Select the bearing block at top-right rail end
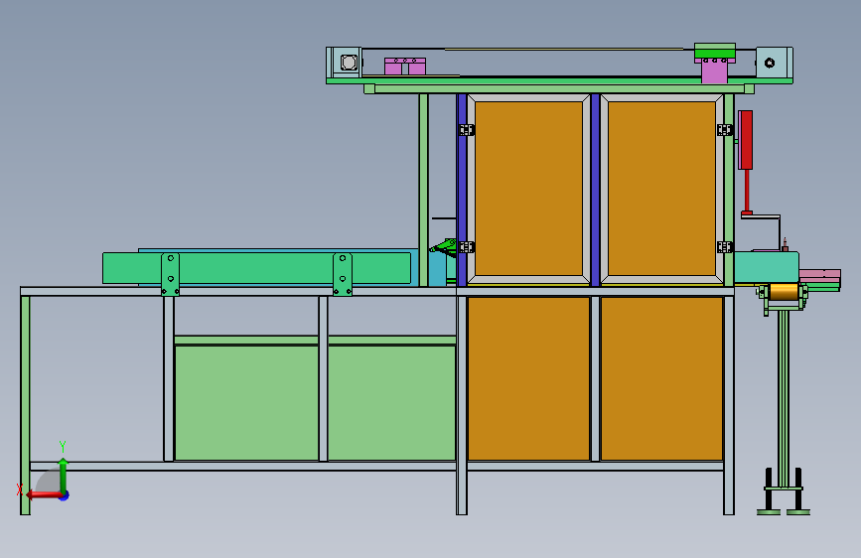This screenshot has height=558, width=861. [x=774, y=63]
